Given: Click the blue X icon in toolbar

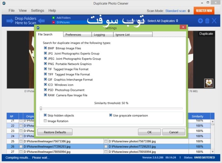Looking at the screenshot, I should click(214, 21).
